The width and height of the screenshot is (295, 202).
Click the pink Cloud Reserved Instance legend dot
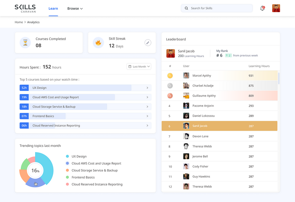point(67,184)
